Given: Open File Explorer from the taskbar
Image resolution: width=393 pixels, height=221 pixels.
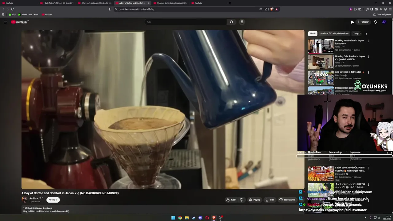Looking at the screenshot, I should pyautogui.click(x=187, y=218).
